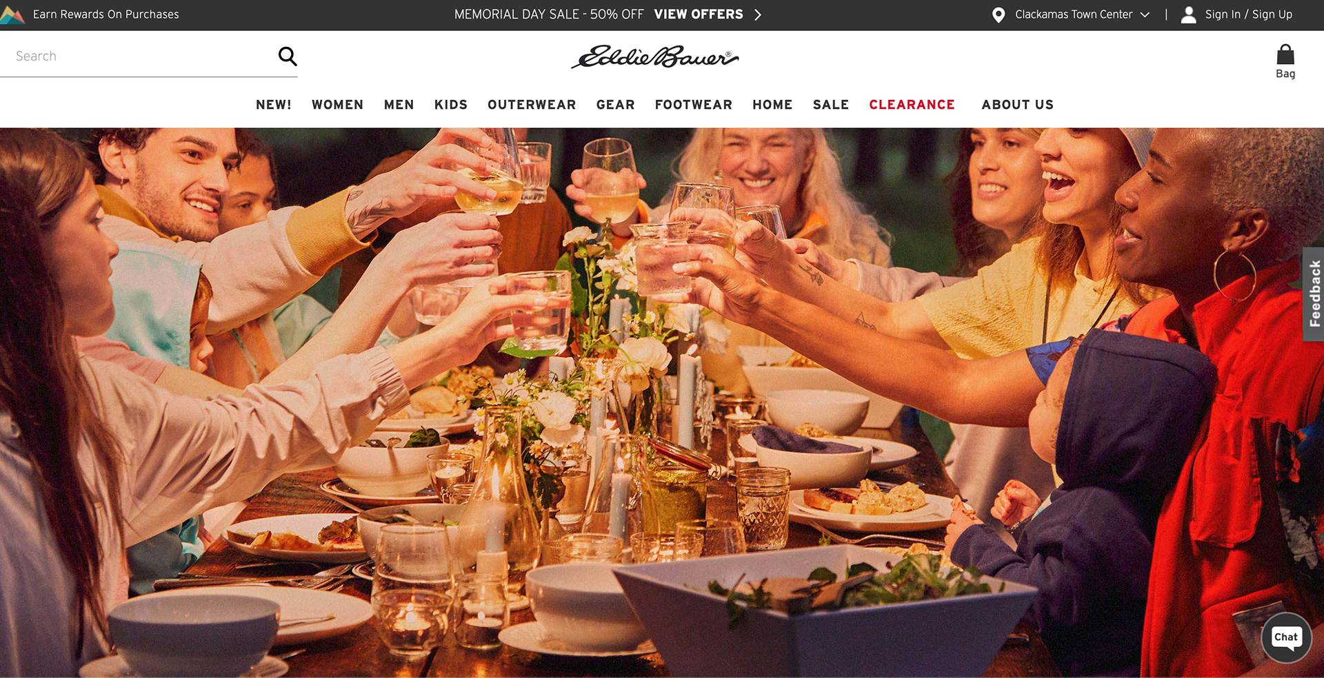Open the WOMEN navigation menu
This screenshot has height=678, width=1324.
click(x=337, y=105)
